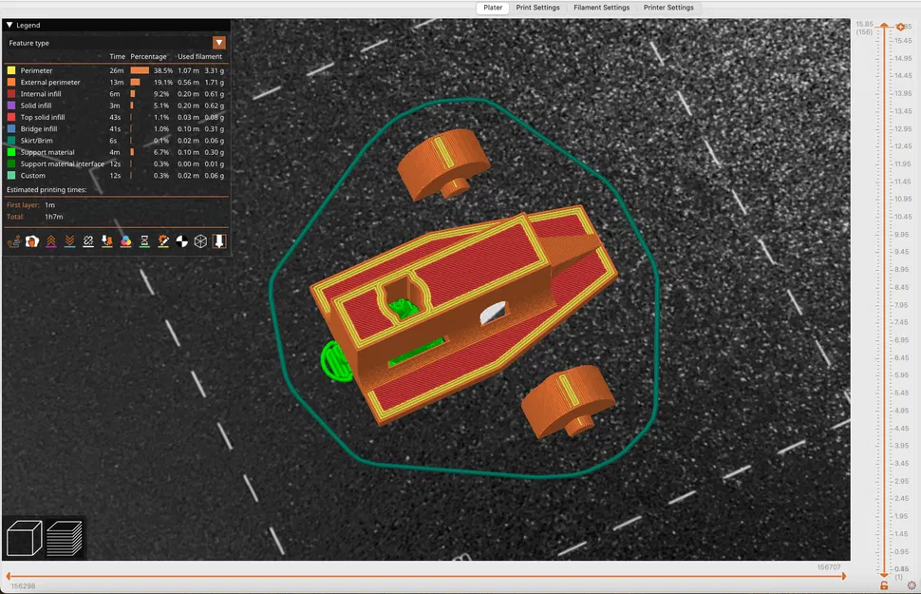This screenshot has height=594, width=921.
Task: Click the 156707 move count value
Action: [x=829, y=567]
